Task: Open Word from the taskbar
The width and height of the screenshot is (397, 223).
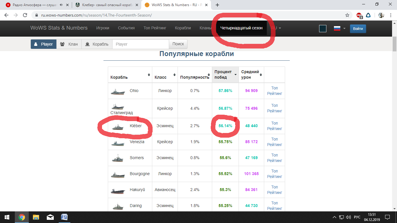Action: click(x=64, y=217)
